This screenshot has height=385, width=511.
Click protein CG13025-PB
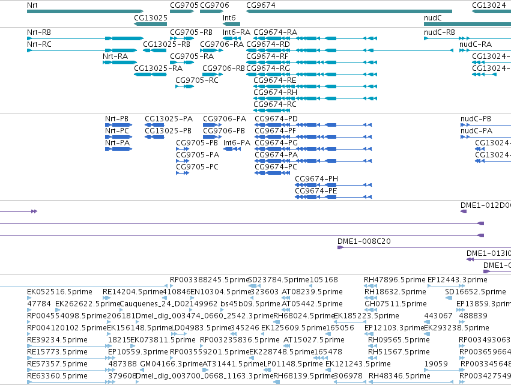(168, 131)
